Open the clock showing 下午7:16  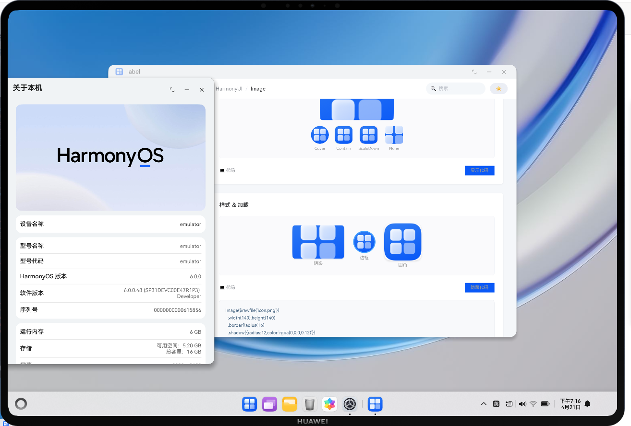(570, 404)
